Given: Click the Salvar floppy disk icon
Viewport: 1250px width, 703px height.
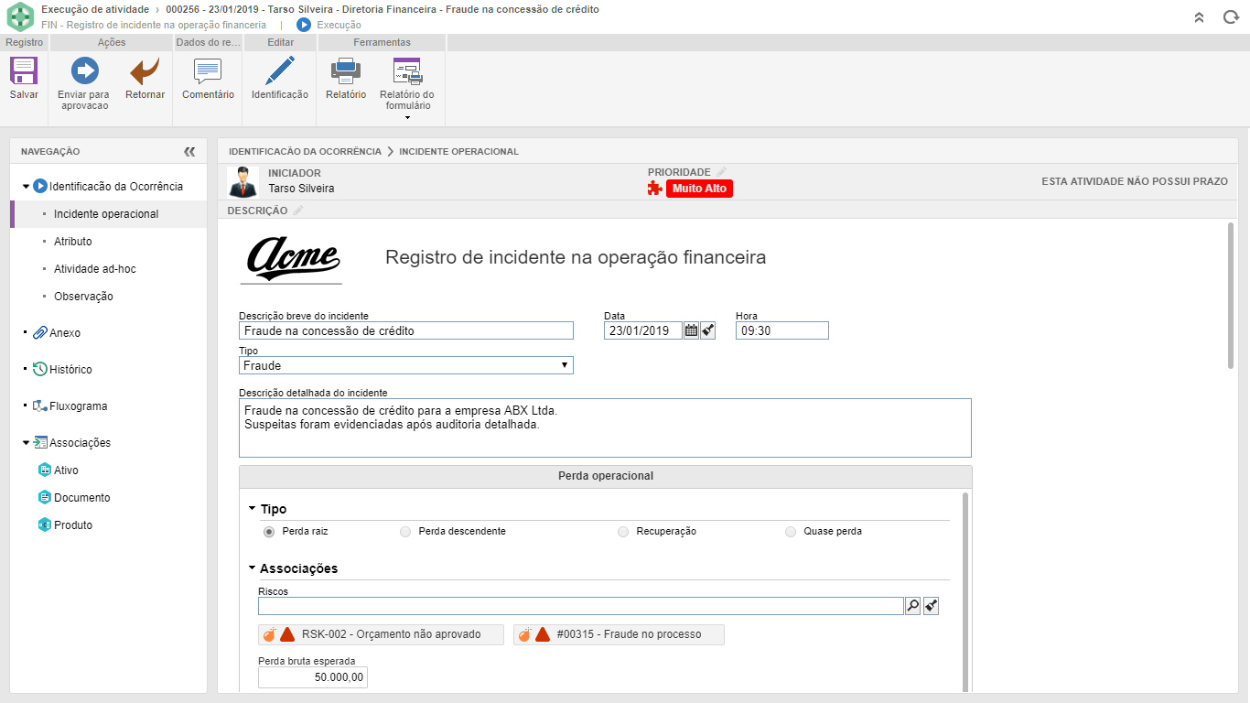Looking at the screenshot, I should (24, 71).
